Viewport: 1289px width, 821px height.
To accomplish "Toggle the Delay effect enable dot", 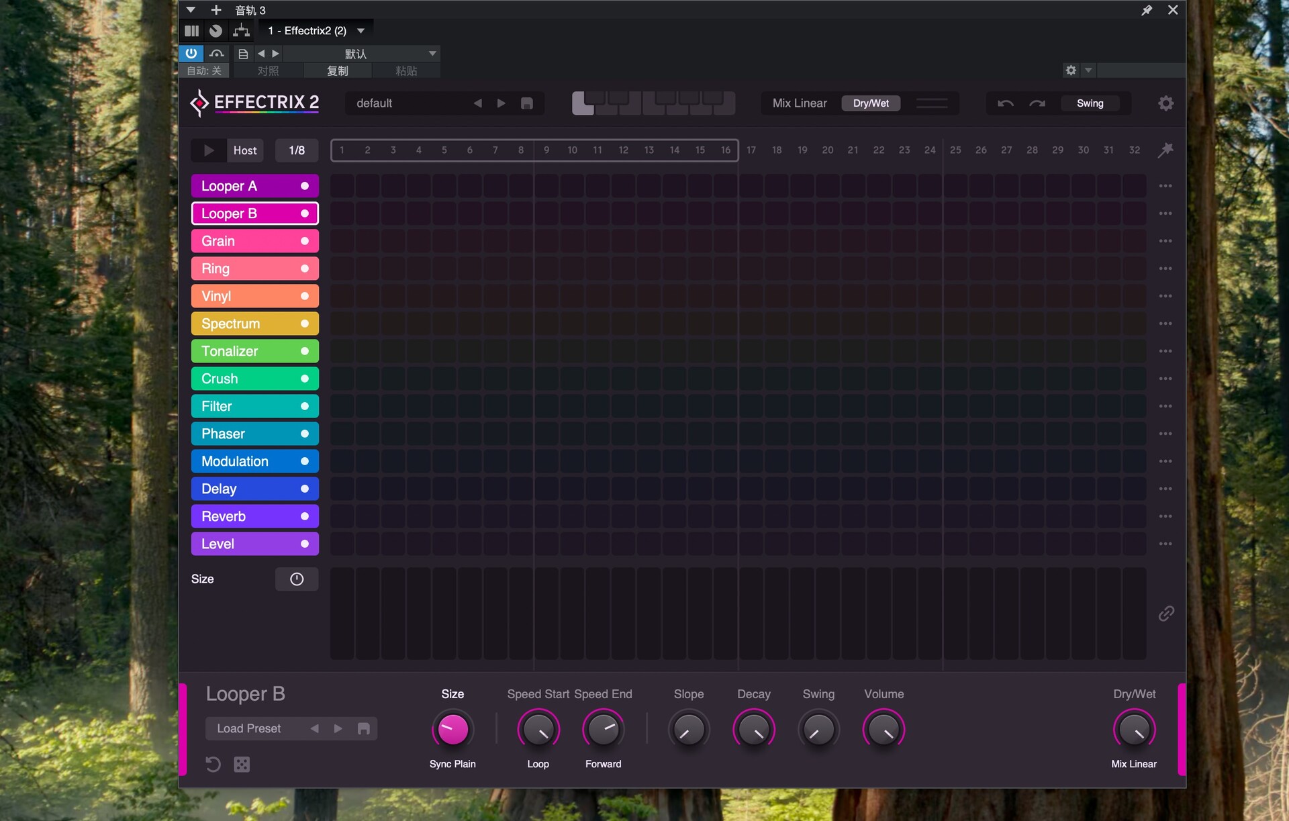I will (x=305, y=489).
